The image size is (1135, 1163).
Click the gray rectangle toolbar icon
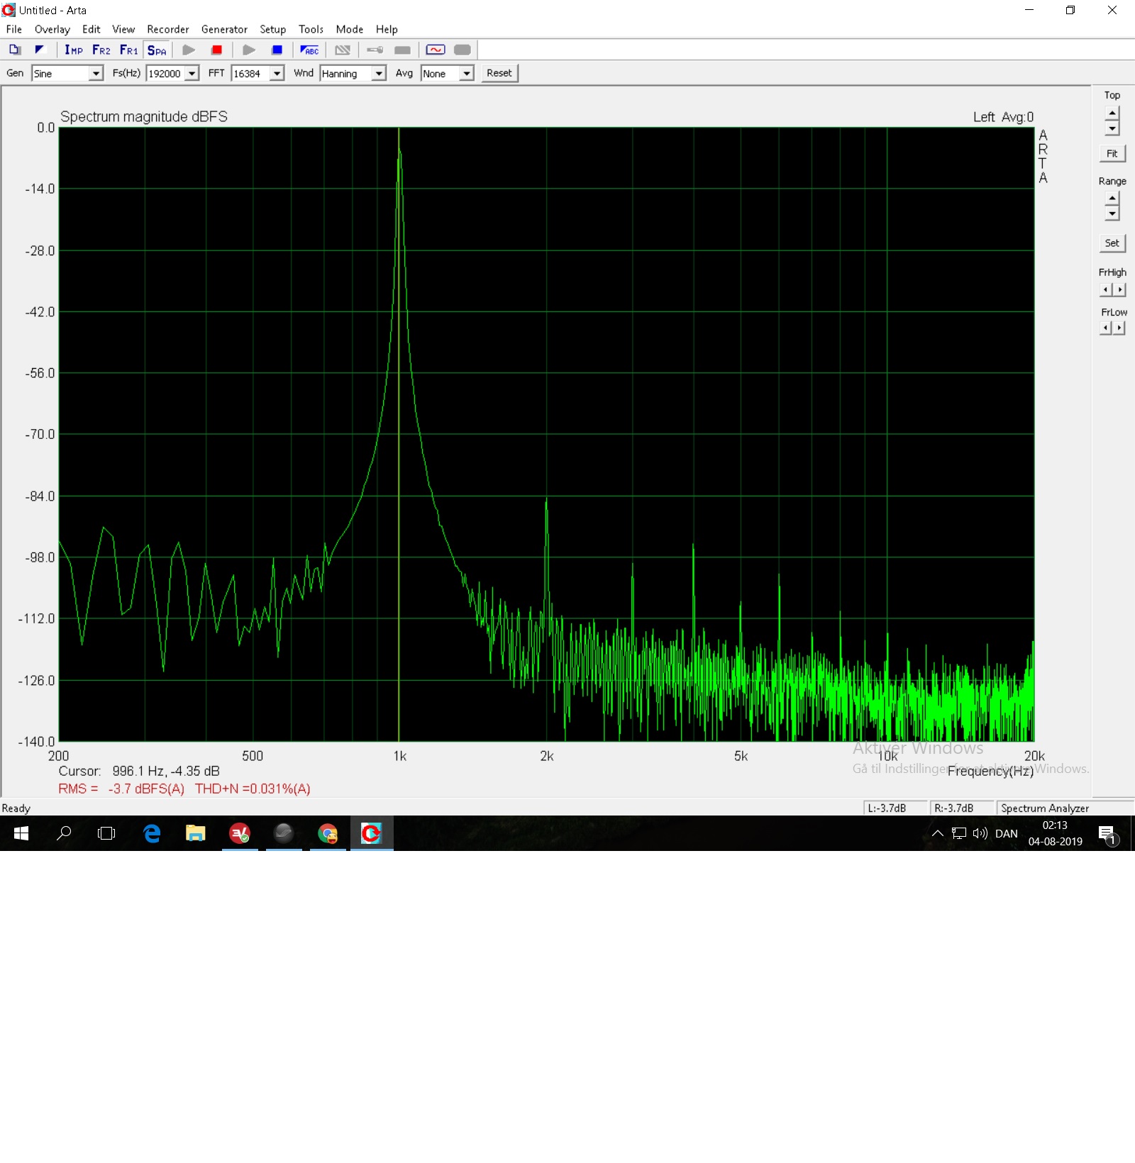pyautogui.click(x=402, y=50)
